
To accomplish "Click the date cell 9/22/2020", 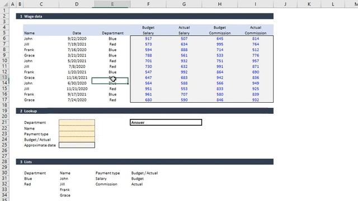I will point(77,39).
